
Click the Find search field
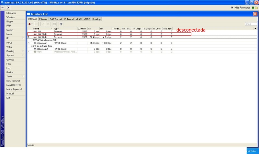coord(251,24)
